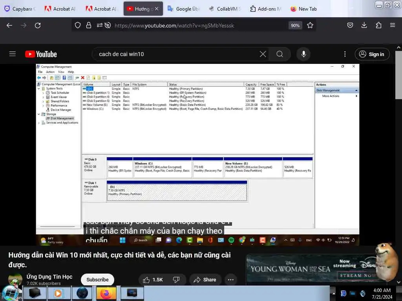The height and width of the screenshot is (301, 402).
Task: Open the Ứng Dụng Tin Học channel name link
Action: click(x=49, y=277)
